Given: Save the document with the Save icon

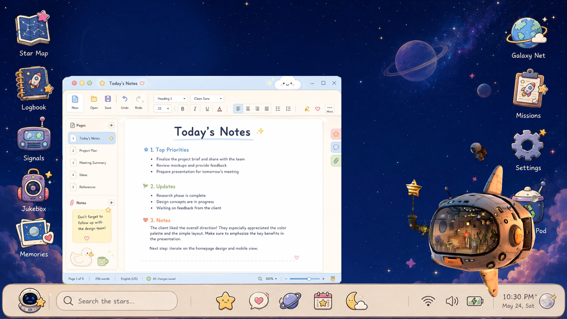Looking at the screenshot, I should coord(108,102).
